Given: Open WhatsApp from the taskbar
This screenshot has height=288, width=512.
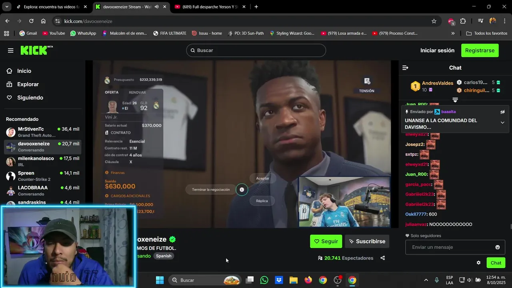Looking at the screenshot, I should click(x=264, y=280).
